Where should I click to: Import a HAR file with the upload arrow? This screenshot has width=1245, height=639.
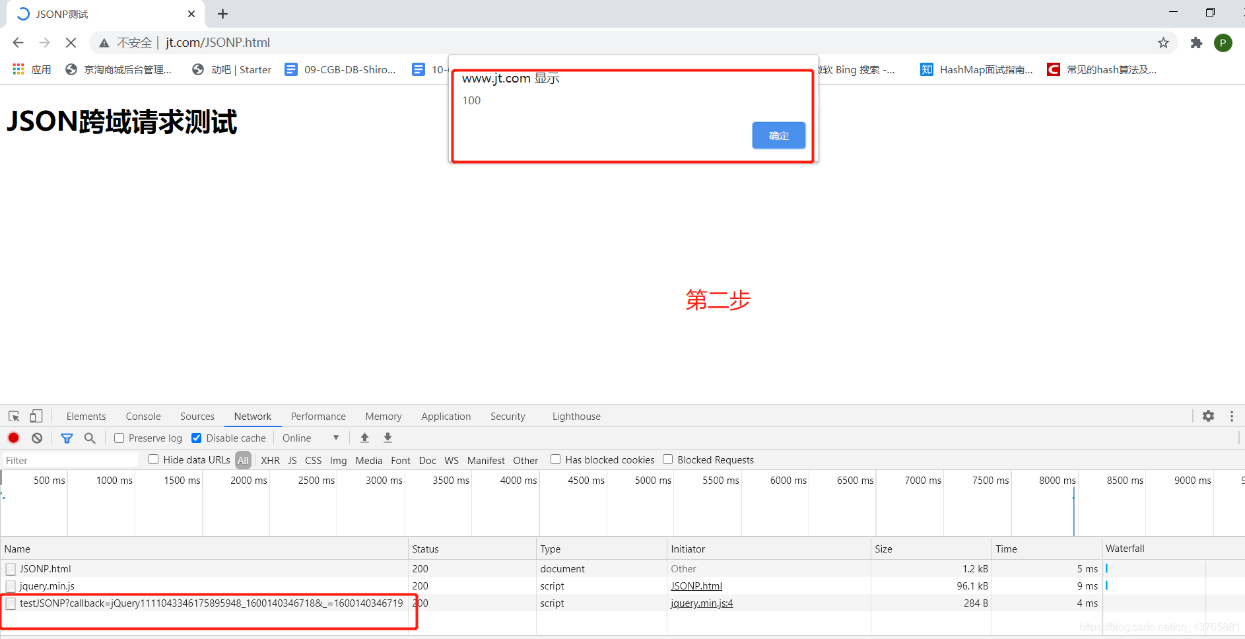(x=364, y=438)
